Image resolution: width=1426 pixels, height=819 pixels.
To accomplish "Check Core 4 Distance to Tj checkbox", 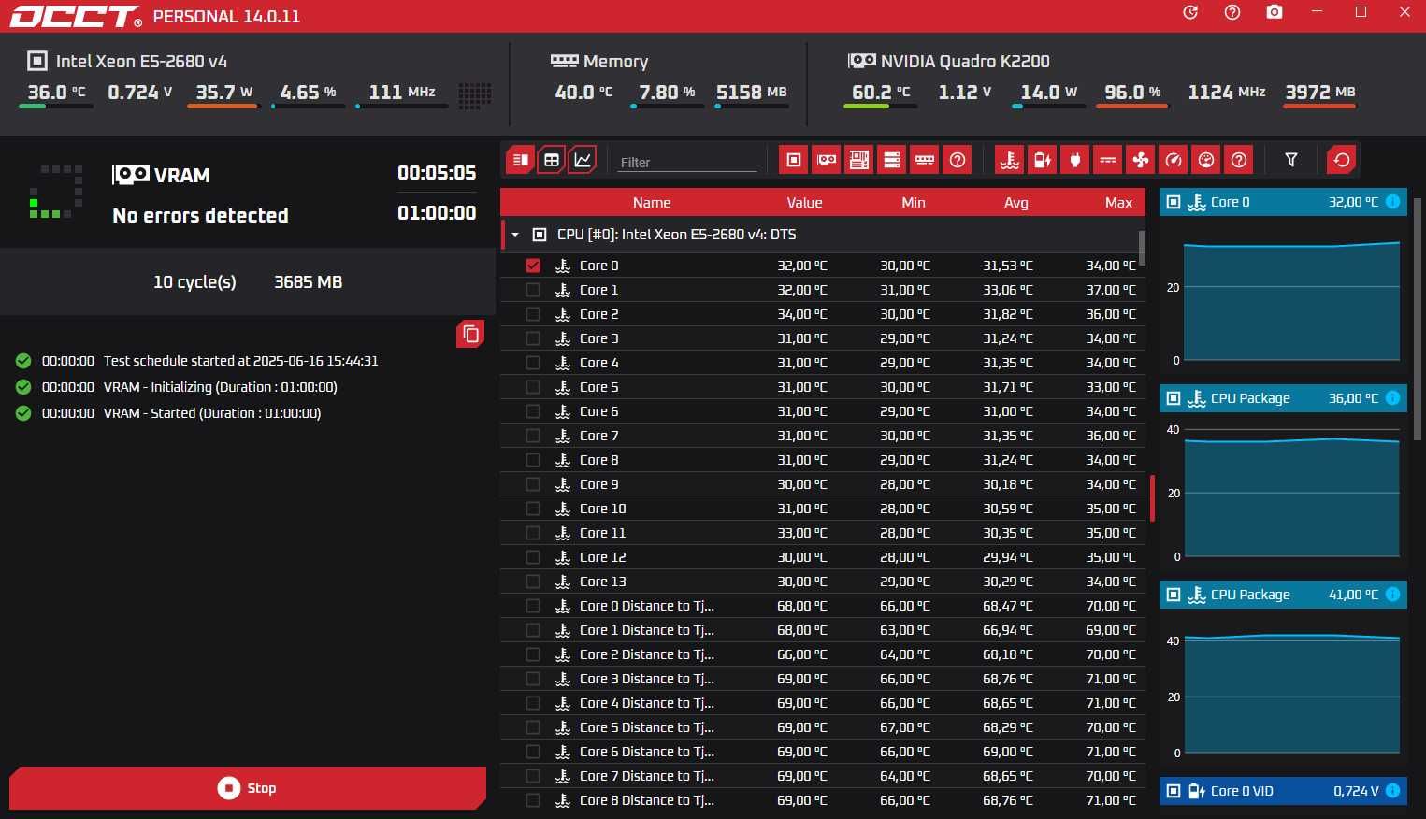I will [x=533, y=703].
